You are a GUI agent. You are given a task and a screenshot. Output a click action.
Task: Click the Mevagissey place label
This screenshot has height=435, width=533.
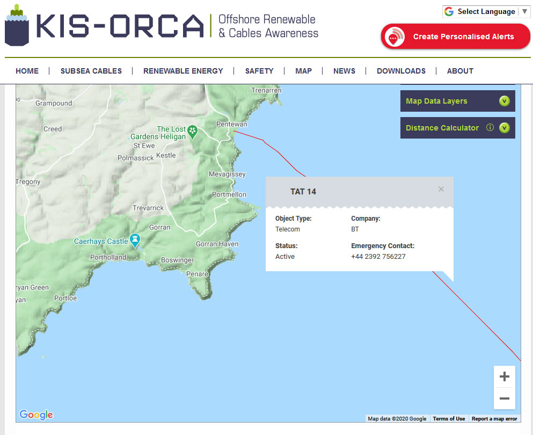coord(227,174)
